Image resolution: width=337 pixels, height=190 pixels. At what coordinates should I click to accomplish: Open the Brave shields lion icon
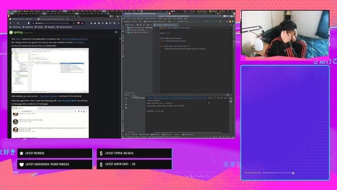click(x=78, y=23)
